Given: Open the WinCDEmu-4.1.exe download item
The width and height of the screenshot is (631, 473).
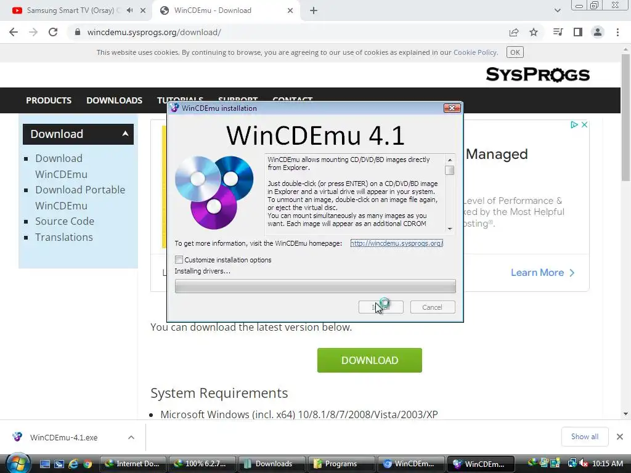Looking at the screenshot, I should tap(63, 437).
